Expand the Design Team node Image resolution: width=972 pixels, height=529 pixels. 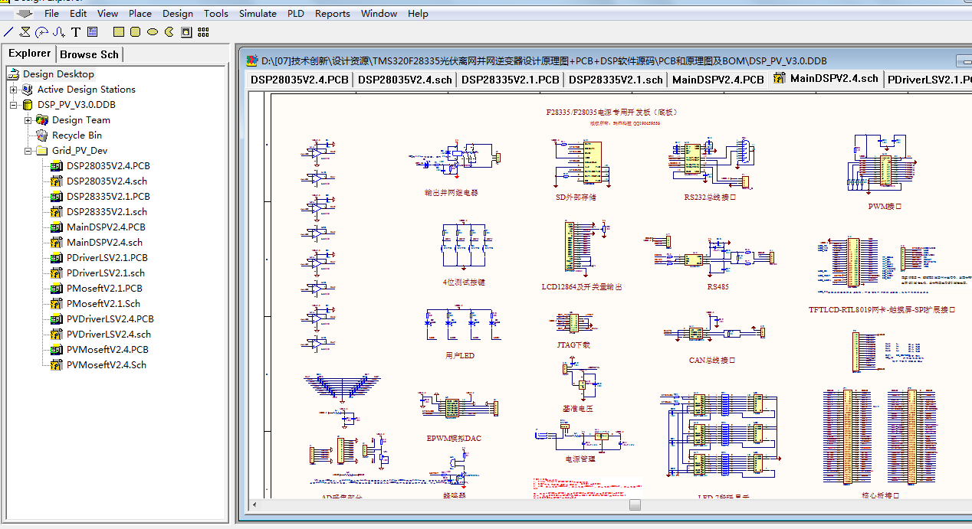[28, 120]
